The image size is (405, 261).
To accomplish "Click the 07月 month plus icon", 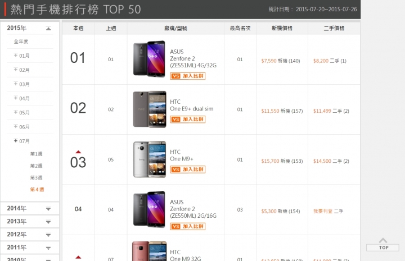I will click(x=16, y=141).
